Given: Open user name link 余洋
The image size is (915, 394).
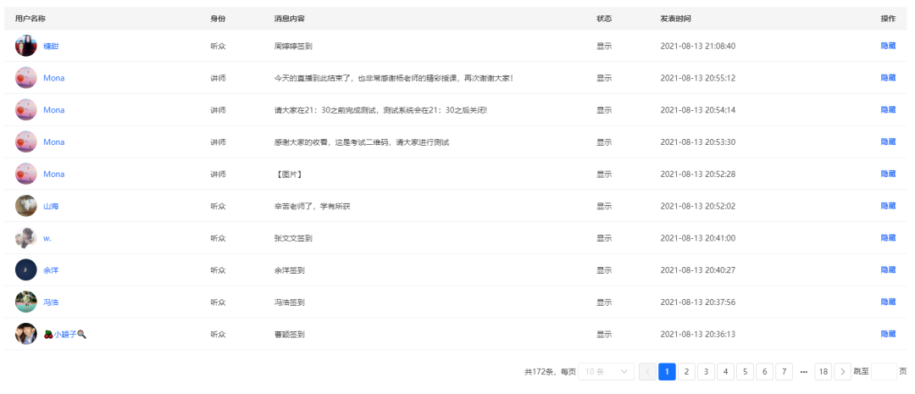Looking at the screenshot, I should tap(51, 270).
